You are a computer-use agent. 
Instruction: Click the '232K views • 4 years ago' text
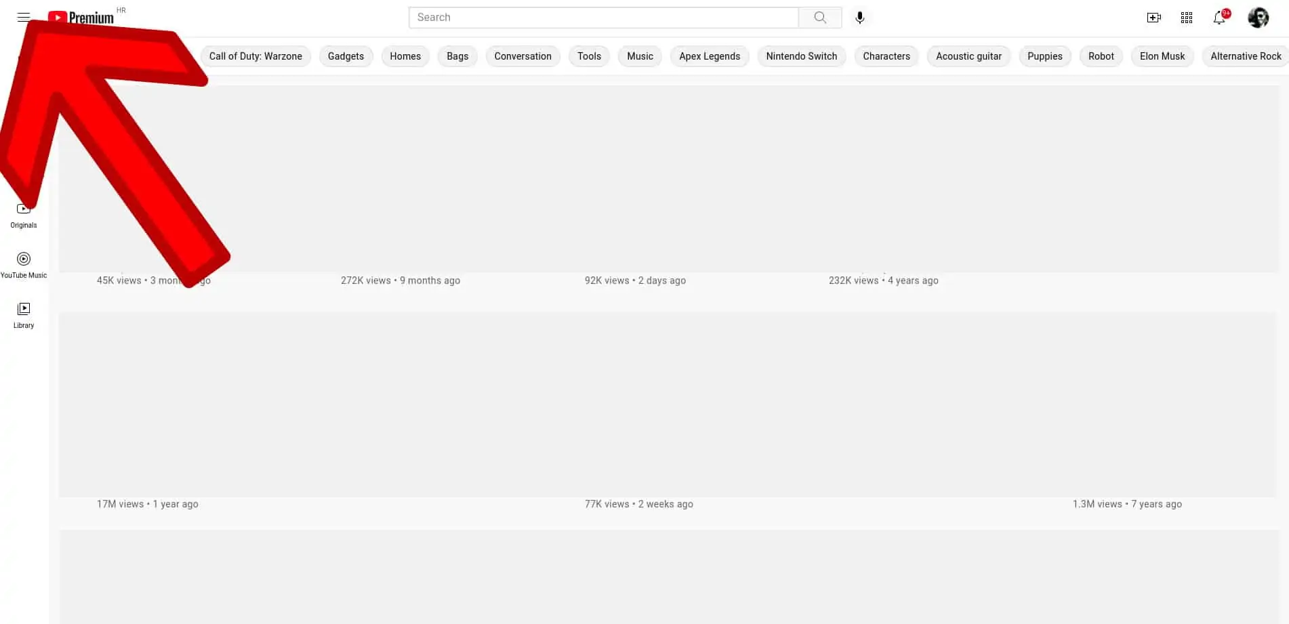(x=883, y=280)
